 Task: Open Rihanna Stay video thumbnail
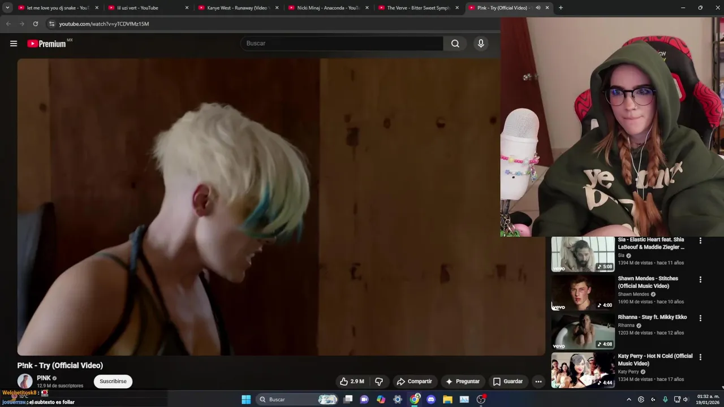tap(583, 332)
